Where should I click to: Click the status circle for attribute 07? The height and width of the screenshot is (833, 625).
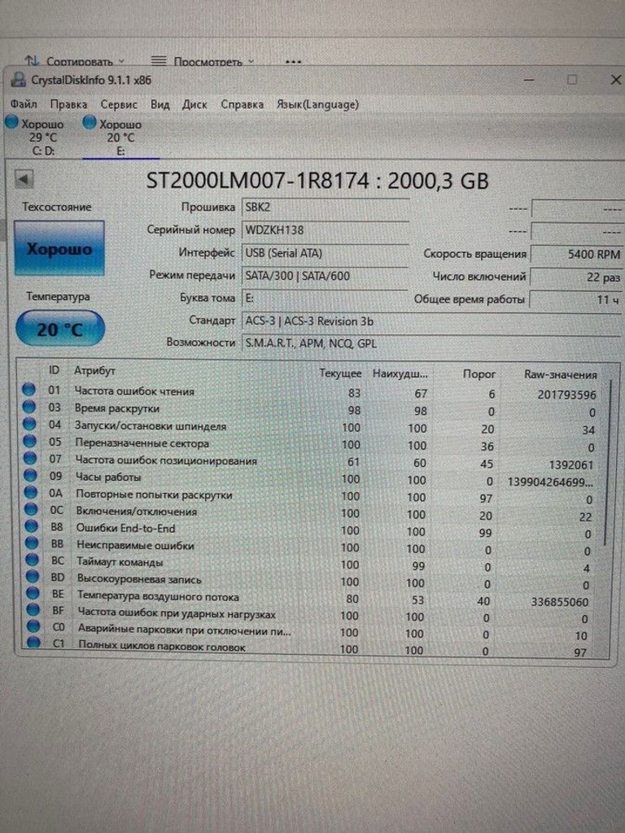(30, 458)
